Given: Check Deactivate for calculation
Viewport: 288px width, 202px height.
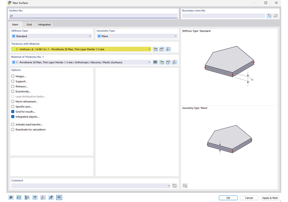Looking at the screenshot, I should [x=13, y=129].
